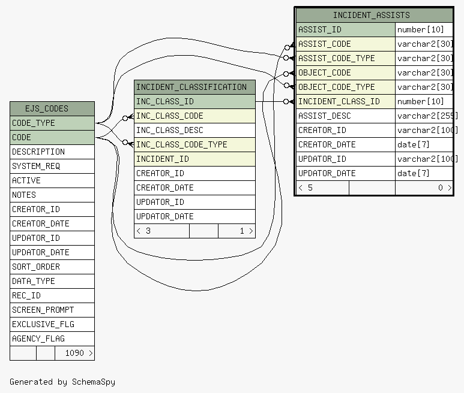Image resolution: width=464 pixels, height=393 pixels.
Task: Click date[7] type of CREATOR_DATE
Action: click(x=424, y=145)
